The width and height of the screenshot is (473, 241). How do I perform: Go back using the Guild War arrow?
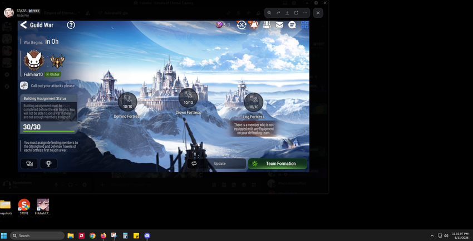point(23,24)
